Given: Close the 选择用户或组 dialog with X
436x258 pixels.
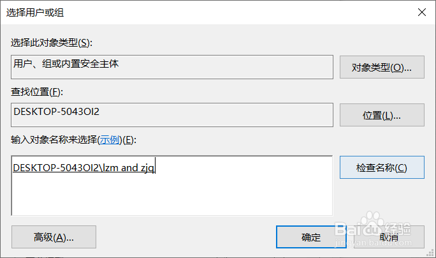Looking at the screenshot, I should [x=422, y=12].
